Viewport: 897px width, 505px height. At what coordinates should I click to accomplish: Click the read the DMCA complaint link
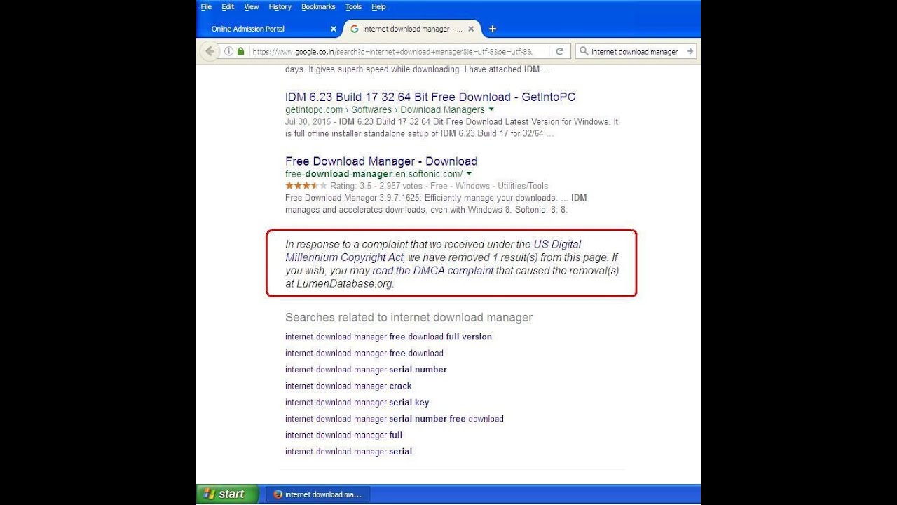pos(432,270)
